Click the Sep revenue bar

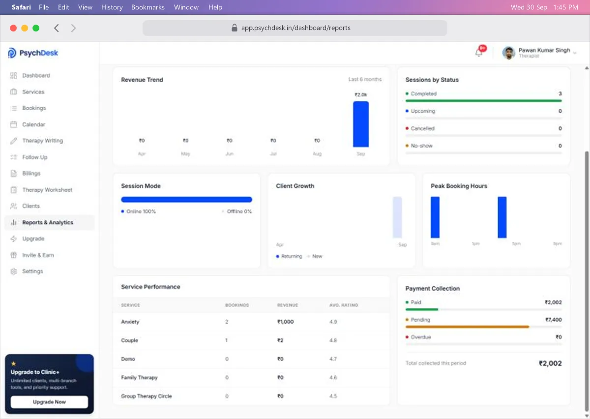click(361, 124)
